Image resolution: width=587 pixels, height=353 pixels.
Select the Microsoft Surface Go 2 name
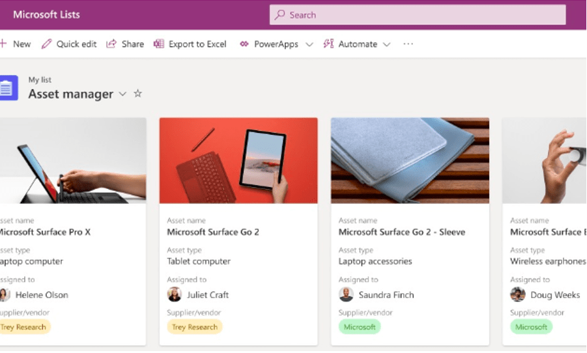[213, 232]
